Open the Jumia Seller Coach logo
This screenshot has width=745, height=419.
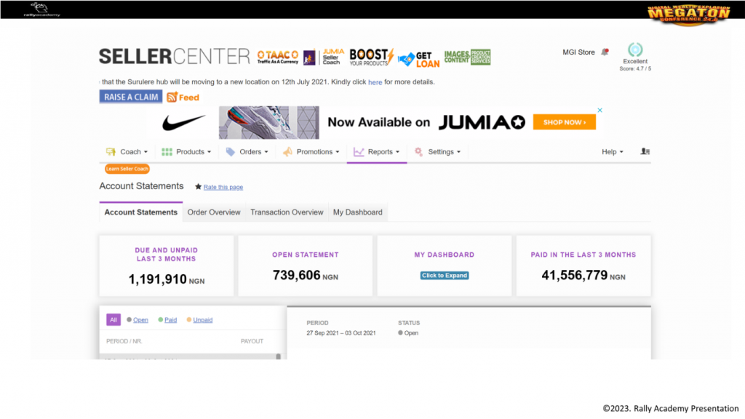coord(324,57)
